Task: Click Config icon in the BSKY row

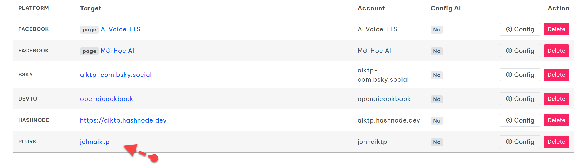Action: (x=509, y=75)
